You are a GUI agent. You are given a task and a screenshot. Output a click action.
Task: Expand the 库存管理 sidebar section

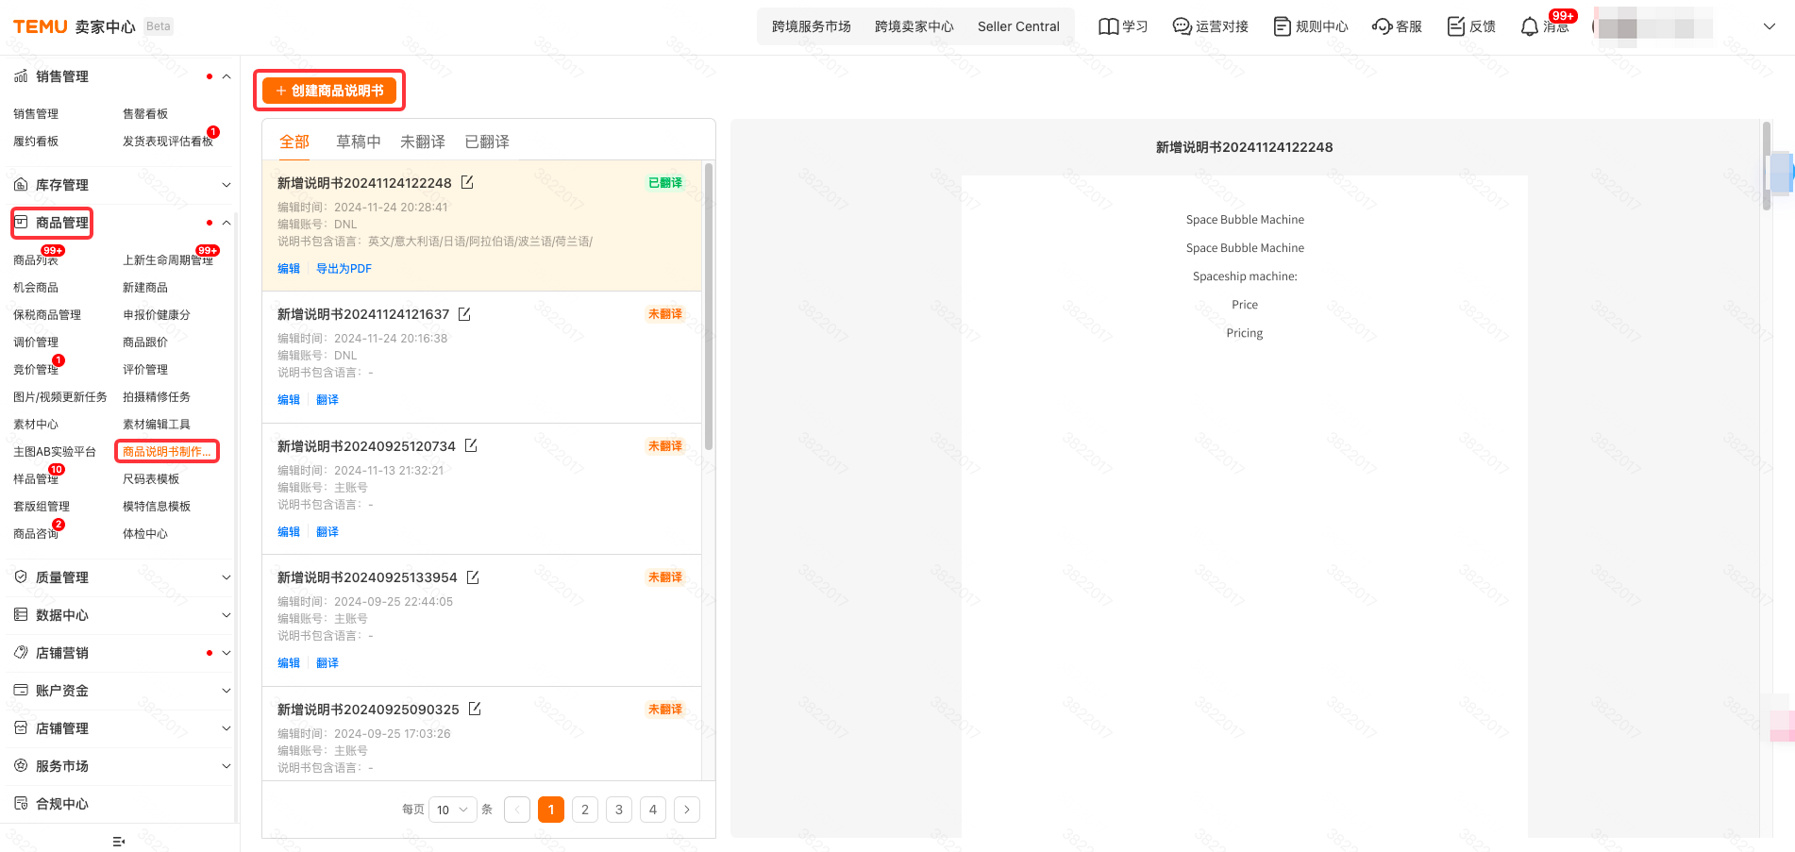(226, 185)
